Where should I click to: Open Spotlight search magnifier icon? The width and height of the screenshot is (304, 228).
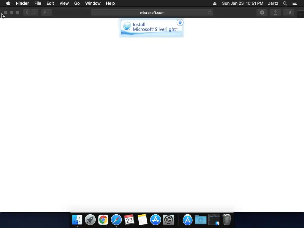tap(285, 3)
